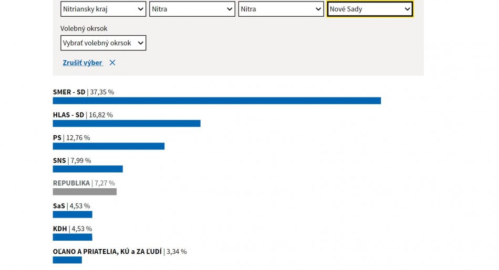Screen dimensions: 499x270
Task: Open the Nitriansky kraj region dropdown
Action: click(x=103, y=9)
